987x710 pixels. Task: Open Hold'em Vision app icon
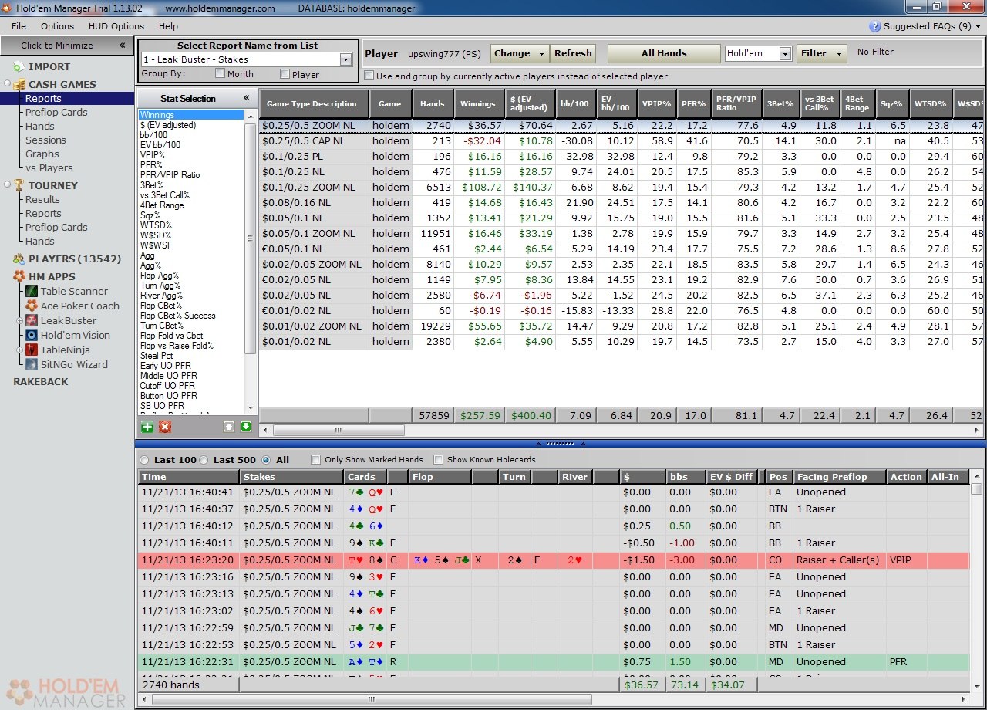tap(32, 335)
